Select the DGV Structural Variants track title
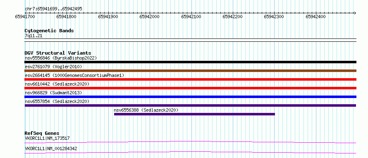Viewport: 368px width, 158px height. [x=58, y=53]
